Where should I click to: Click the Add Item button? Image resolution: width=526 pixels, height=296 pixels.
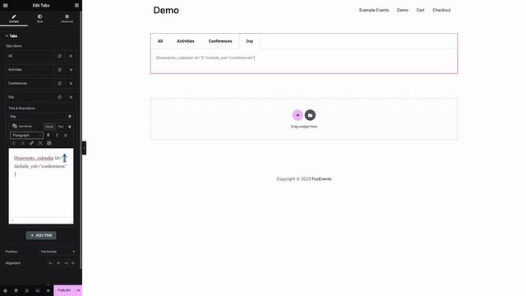(x=41, y=235)
